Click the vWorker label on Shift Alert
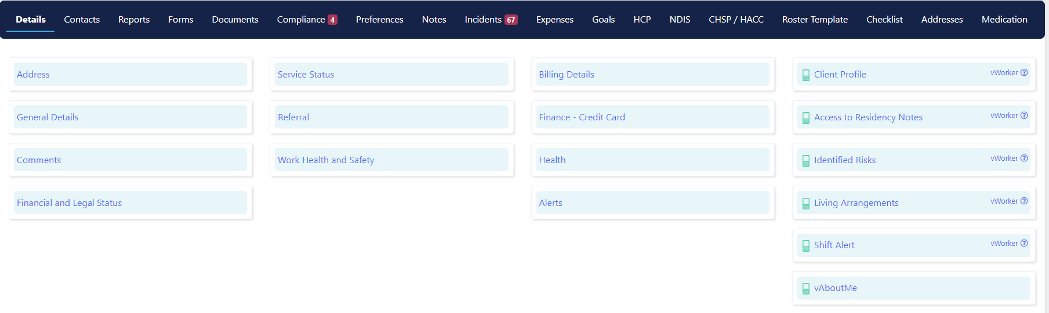Viewport: 1049px width, 313px height. (x=1004, y=244)
